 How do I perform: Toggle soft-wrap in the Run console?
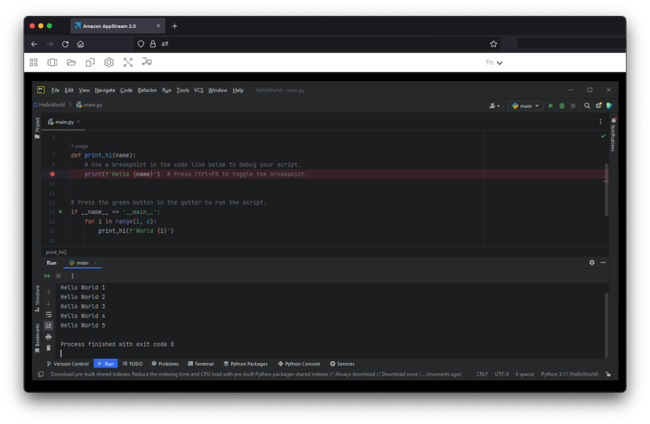point(48,315)
